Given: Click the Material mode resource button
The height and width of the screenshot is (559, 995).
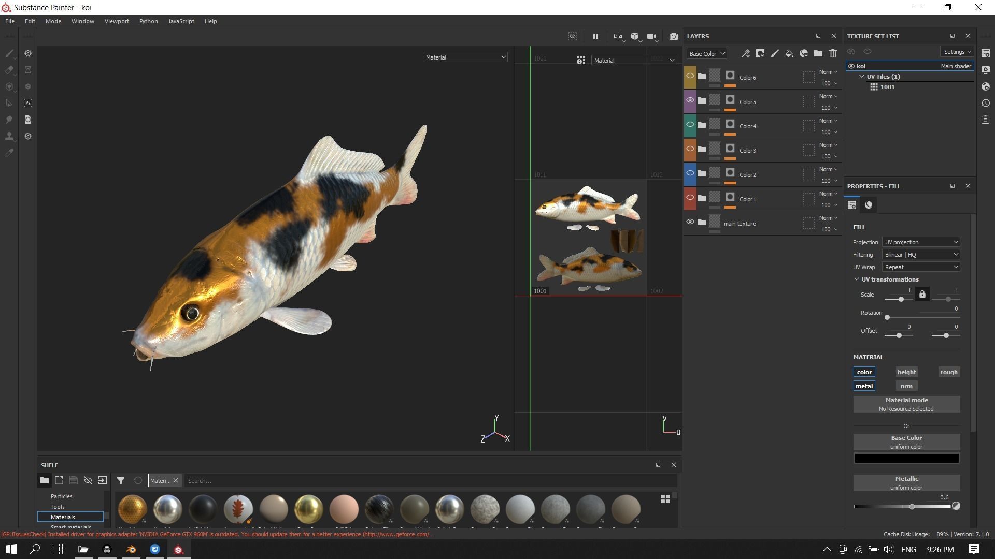Looking at the screenshot, I should 906,404.
